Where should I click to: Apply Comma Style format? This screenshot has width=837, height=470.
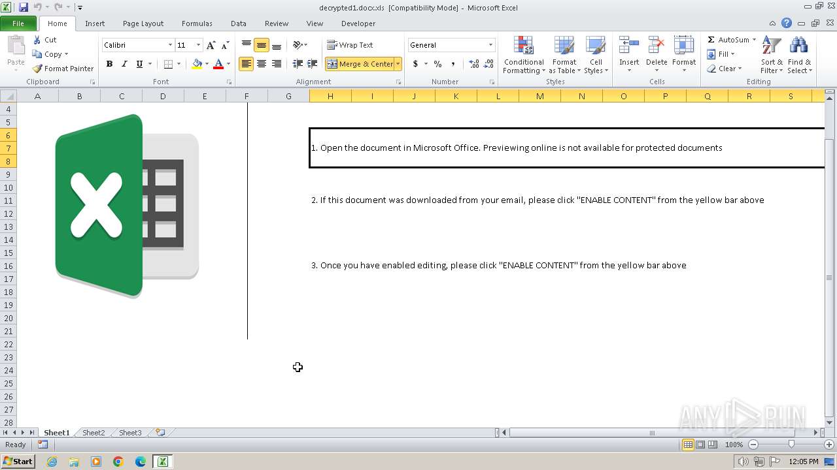point(453,64)
